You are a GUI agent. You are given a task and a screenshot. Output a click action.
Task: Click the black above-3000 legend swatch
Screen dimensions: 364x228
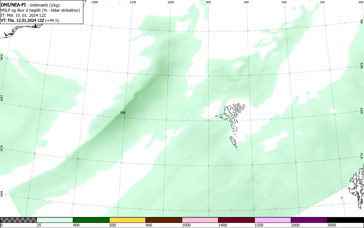[x=345, y=220]
